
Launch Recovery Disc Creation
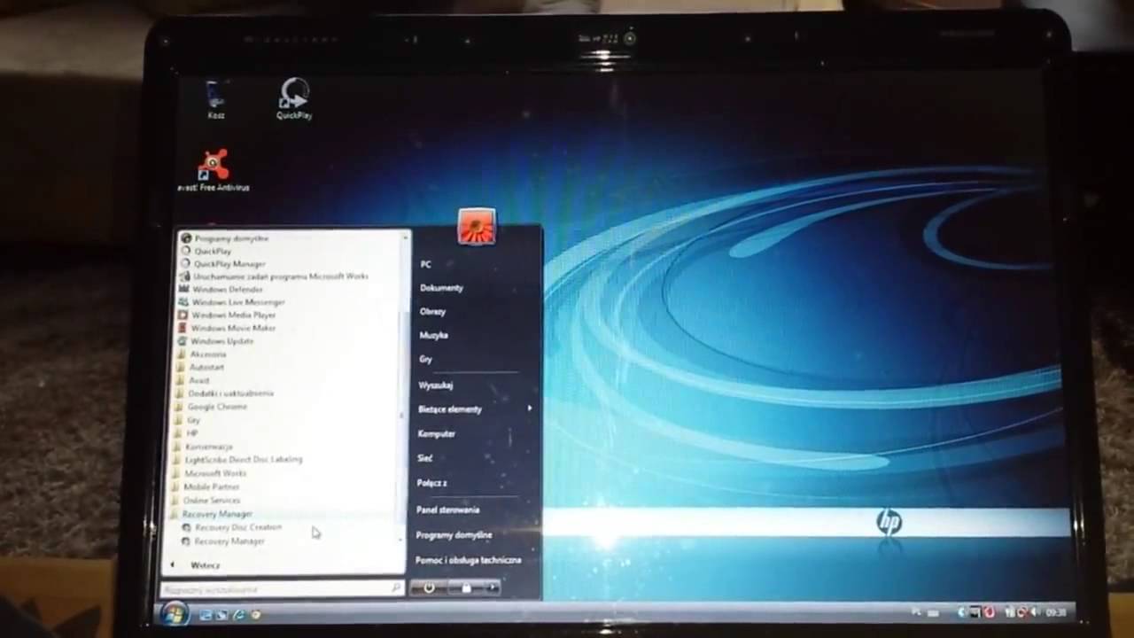coord(231,527)
